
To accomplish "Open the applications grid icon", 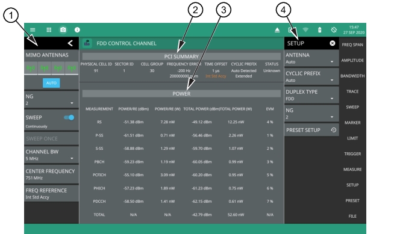I will tap(49, 30).
